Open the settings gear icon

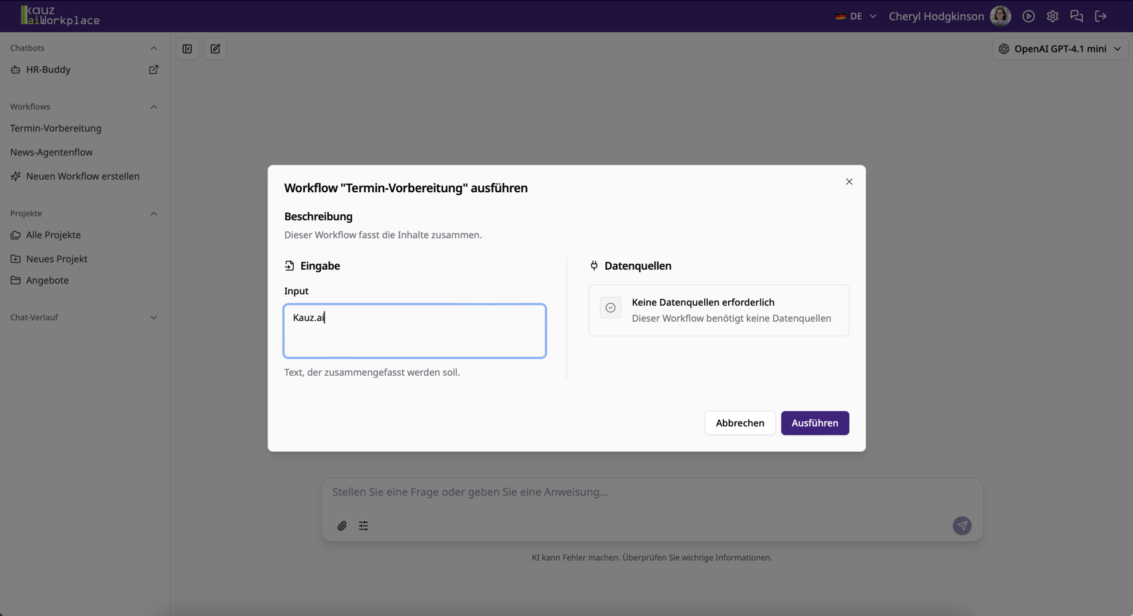tap(1052, 15)
